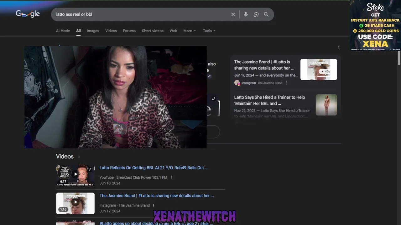Click the 'Videos' section heading
The image size is (401, 225).
(65, 157)
